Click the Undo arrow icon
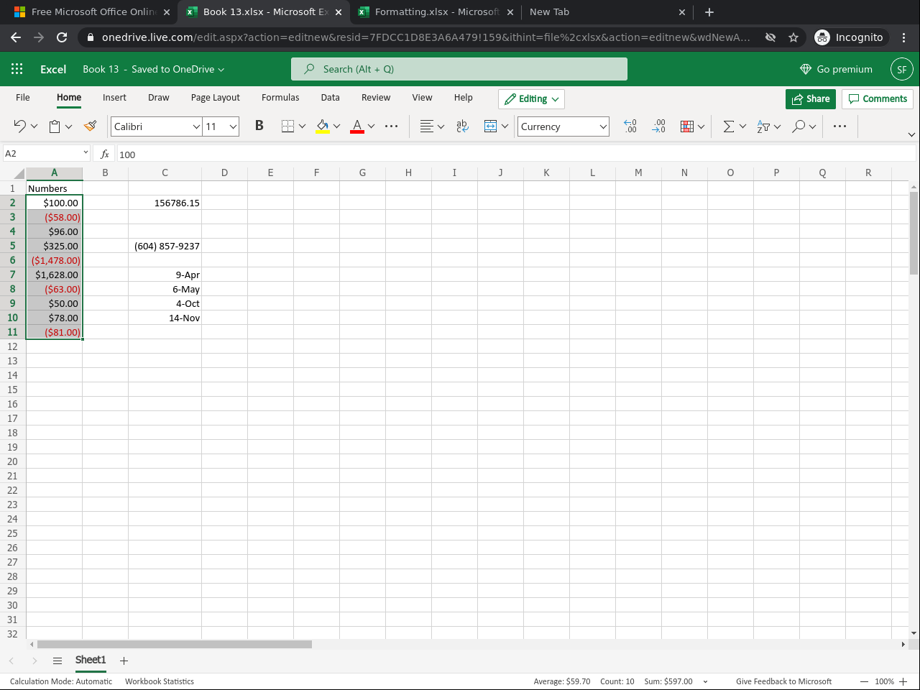The width and height of the screenshot is (920, 690). point(19,126)
